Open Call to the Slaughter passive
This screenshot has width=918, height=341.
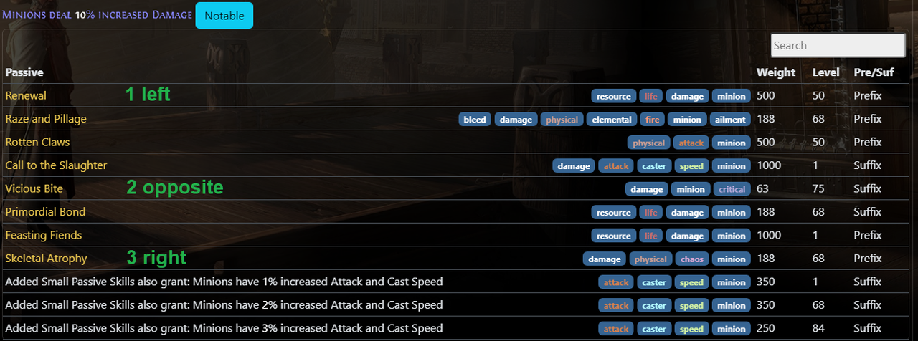click(x=56, y=165)
